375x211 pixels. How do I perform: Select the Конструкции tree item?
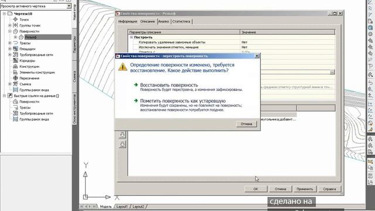click(x=29, y=66)
